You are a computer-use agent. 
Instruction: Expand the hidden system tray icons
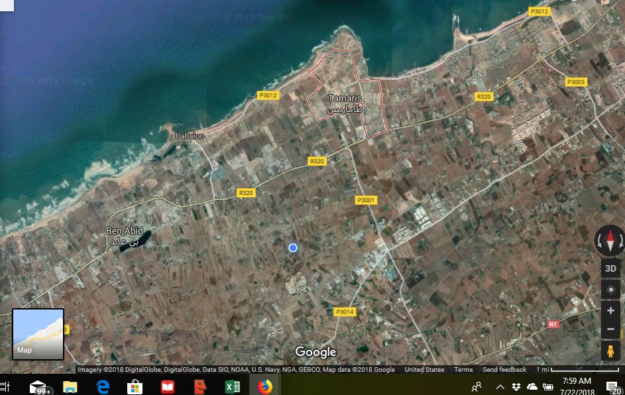(500, 386)
